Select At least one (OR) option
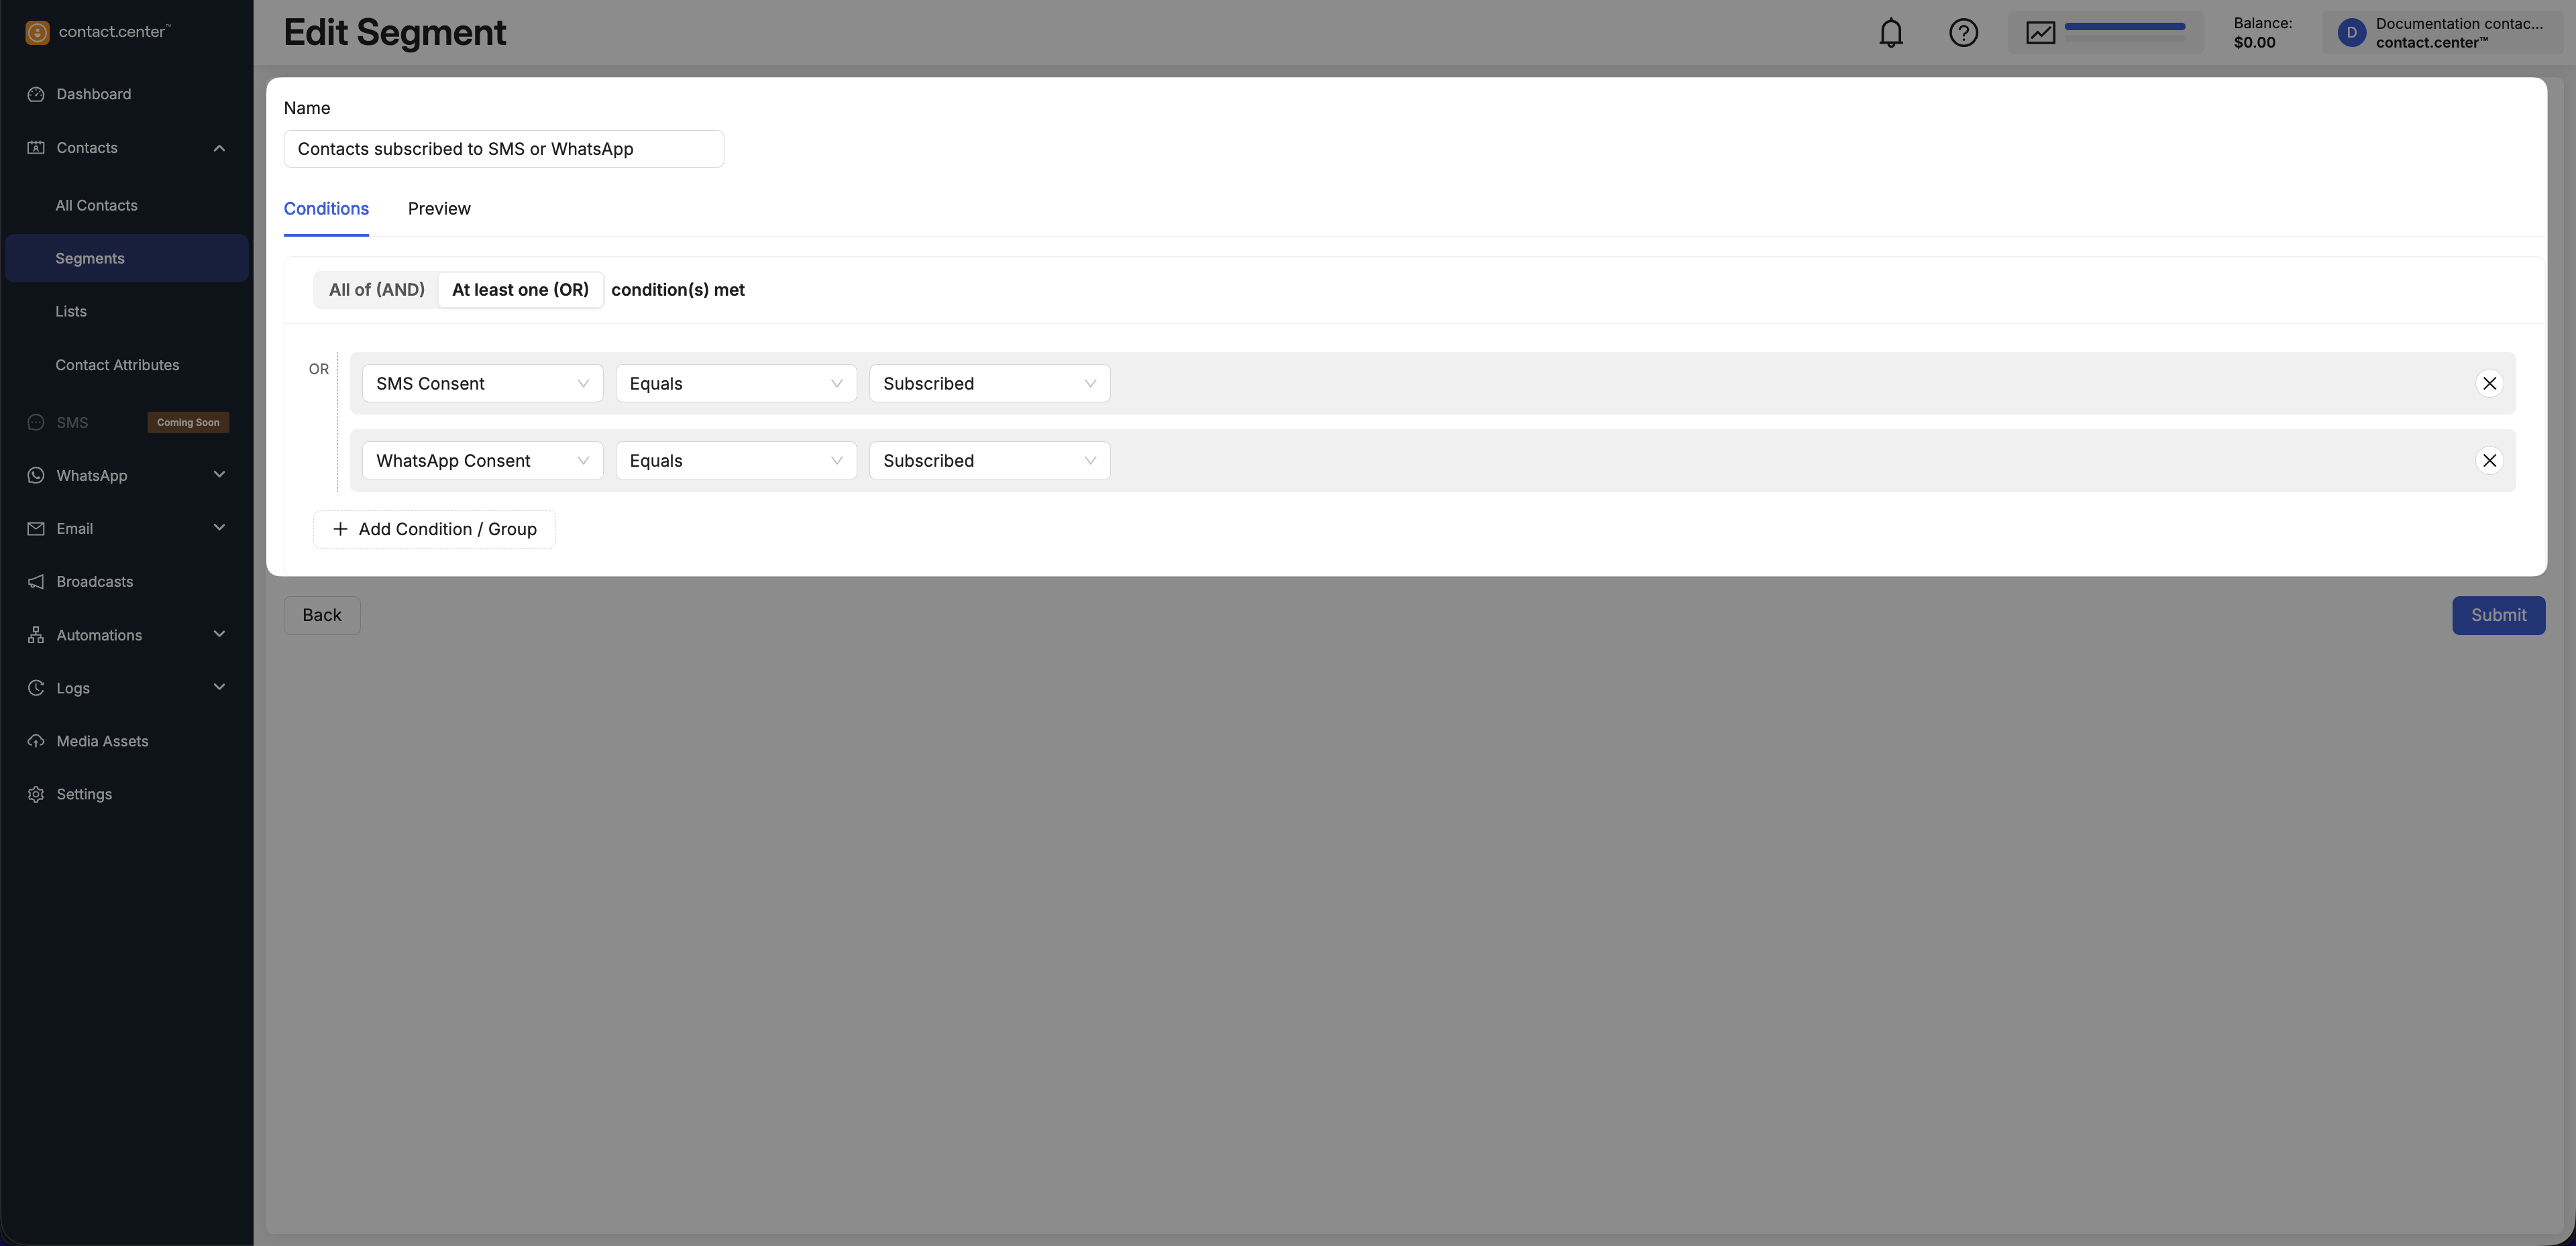This screenshot has height=1246, width=2576. click(520, 290)
